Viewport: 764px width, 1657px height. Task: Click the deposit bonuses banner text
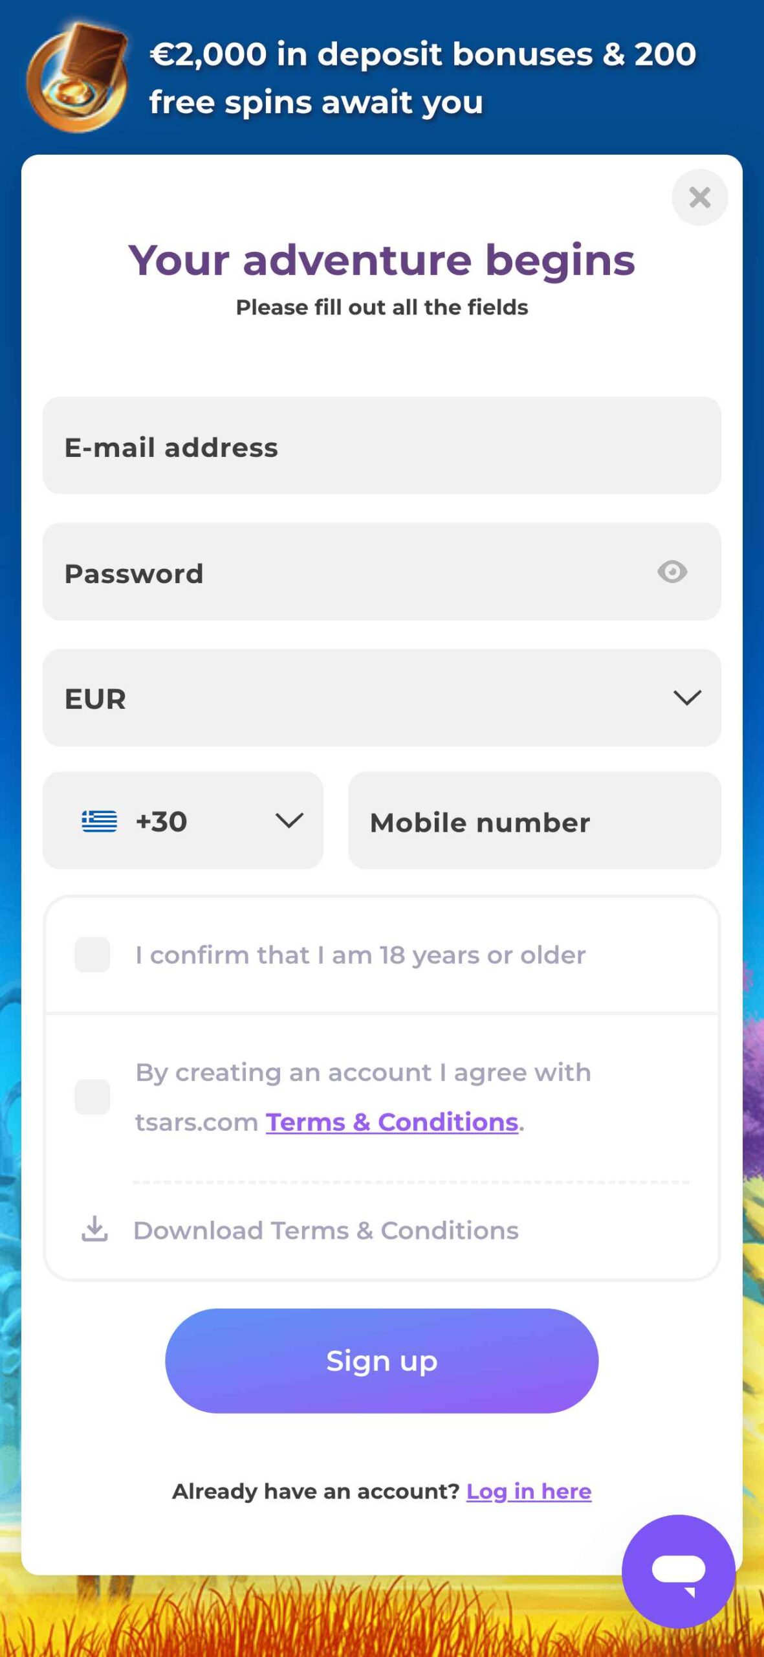422,78
